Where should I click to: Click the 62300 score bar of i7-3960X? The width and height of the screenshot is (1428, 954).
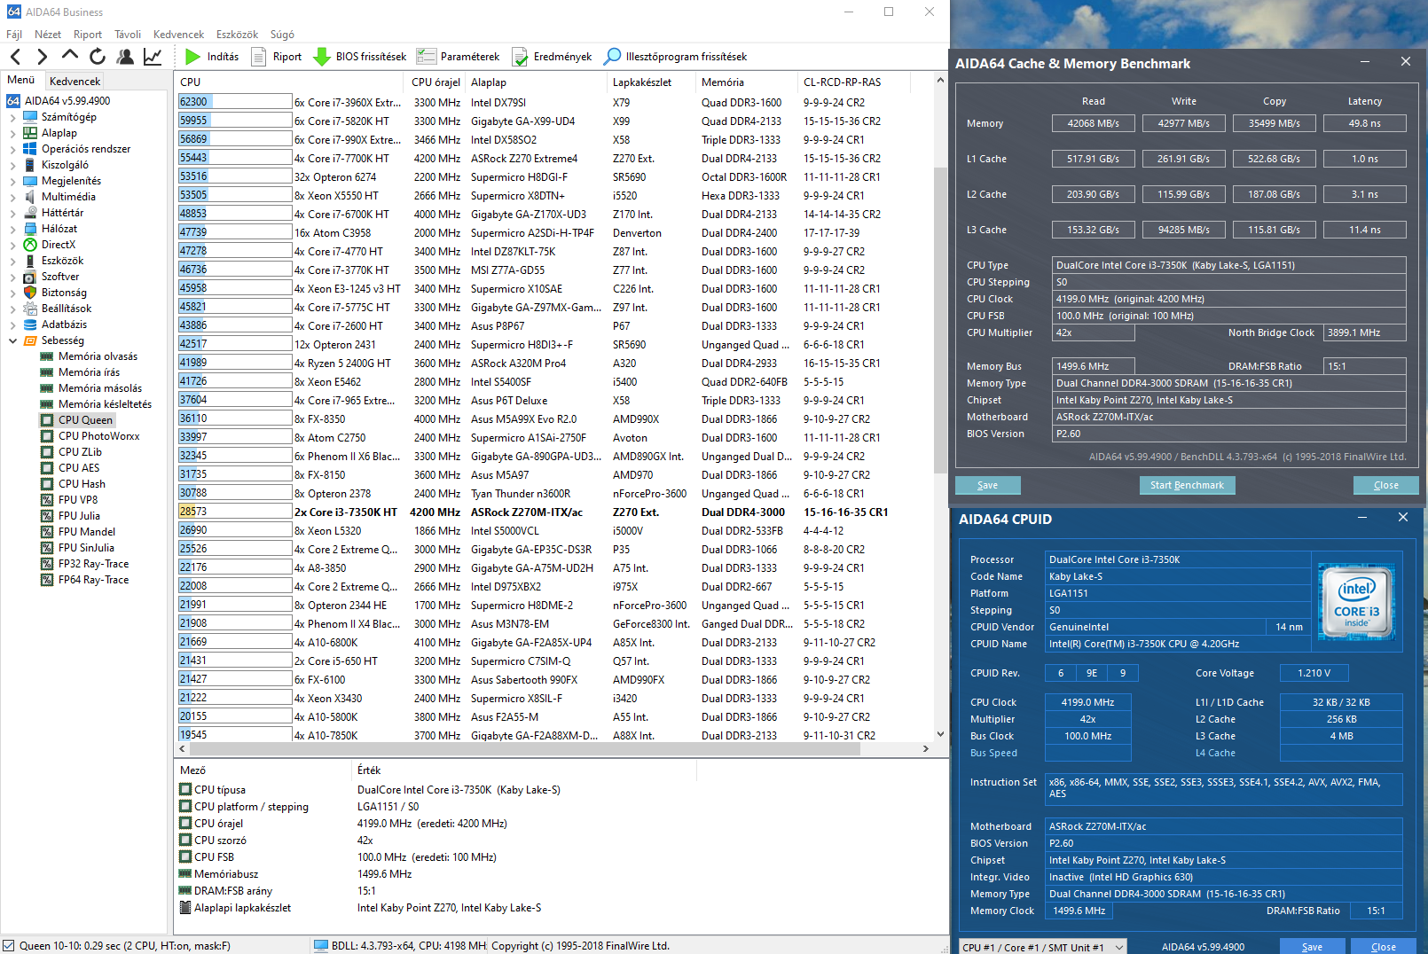[235, 102]
